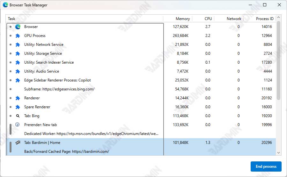The height and width of the screenshot is (177, 287).
Task: Click the 113,468K memory value for Bing
Action: click(x=180, y=116)
